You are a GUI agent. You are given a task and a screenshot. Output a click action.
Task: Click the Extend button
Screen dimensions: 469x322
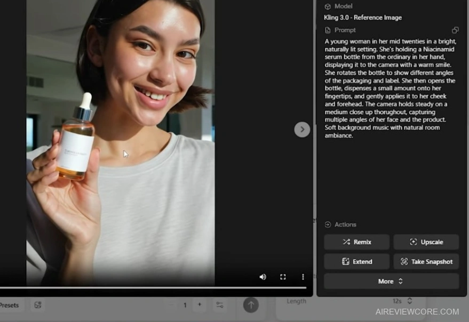click(357, 262)
